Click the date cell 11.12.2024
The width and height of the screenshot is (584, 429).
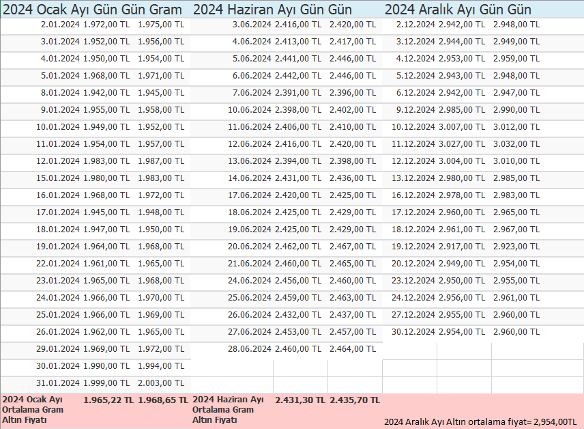(x=413, y=144)
